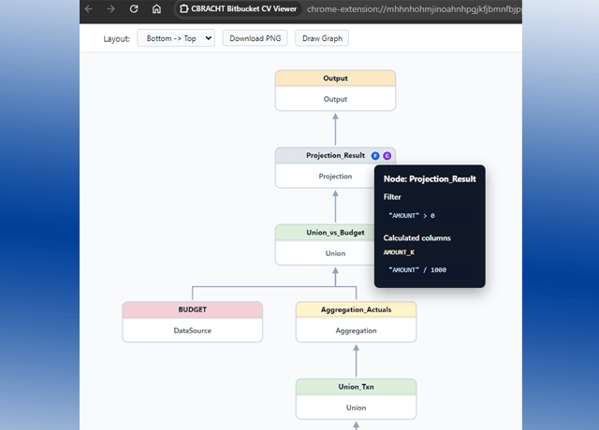Click the purple calculated column badge
This screenshot has height=430, width=599.
coord(387,156)
